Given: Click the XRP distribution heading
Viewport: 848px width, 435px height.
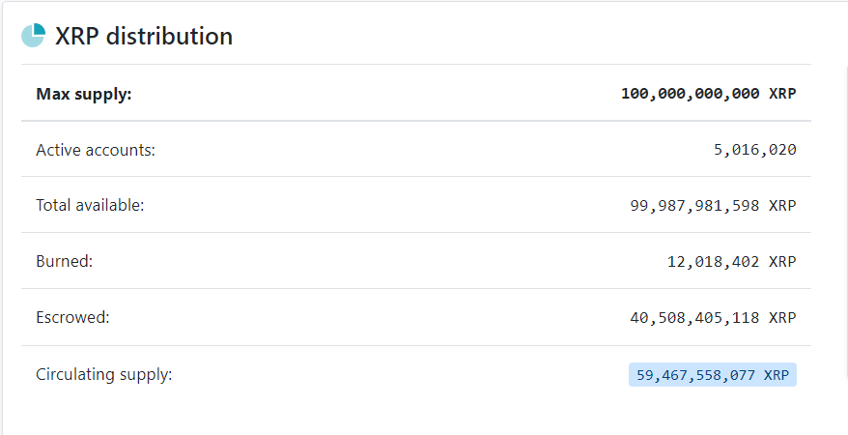Looking at the screenshot, I should (x=144, y=37).
